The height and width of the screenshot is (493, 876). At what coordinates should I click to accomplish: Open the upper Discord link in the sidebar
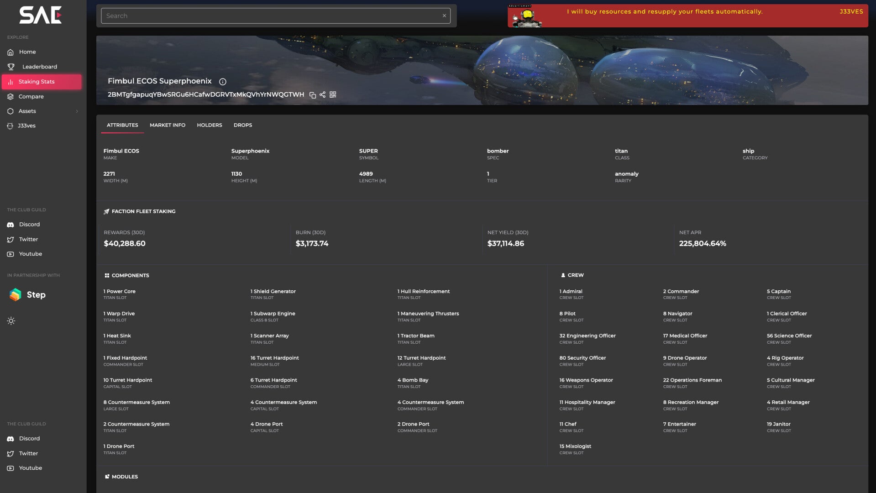click(29, 225)
